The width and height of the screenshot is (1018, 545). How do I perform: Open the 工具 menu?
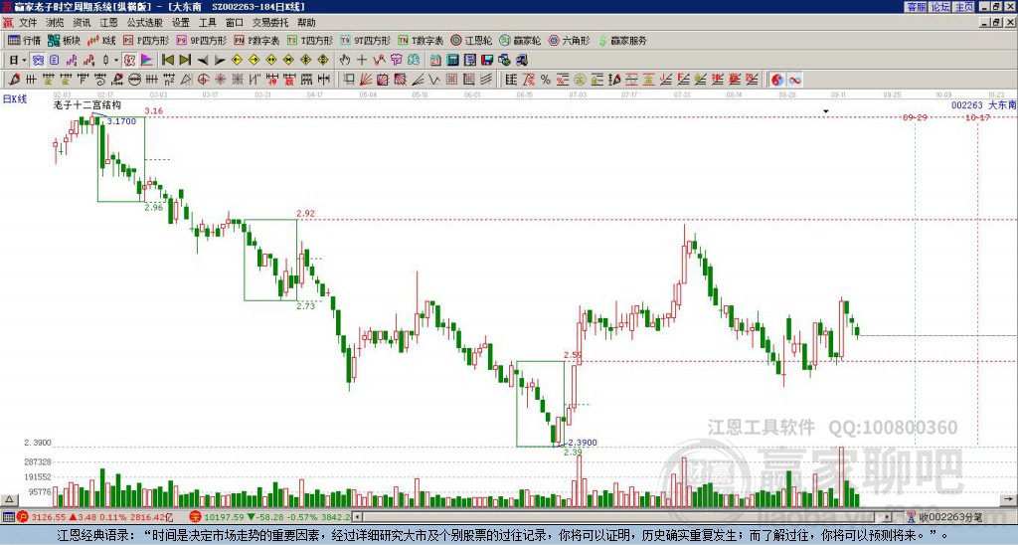pyautogui.click(x=208, y=23)
